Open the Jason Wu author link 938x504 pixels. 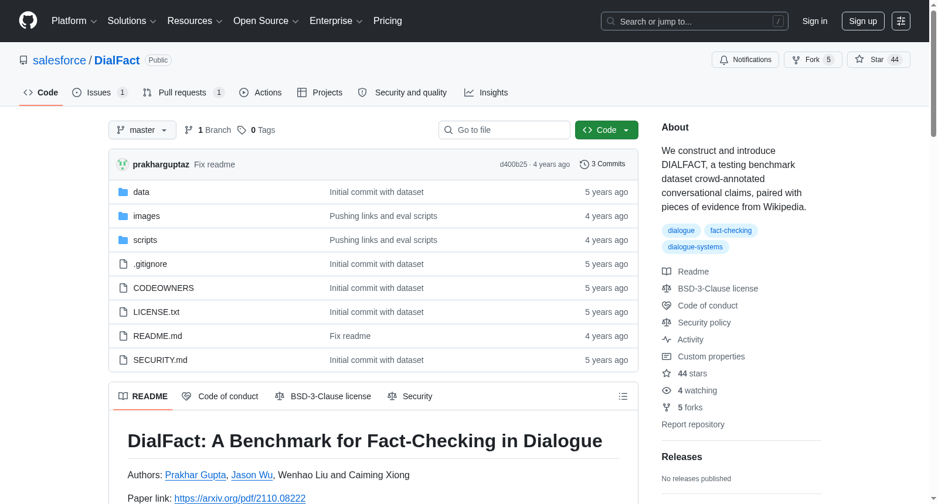click(252, 475)
